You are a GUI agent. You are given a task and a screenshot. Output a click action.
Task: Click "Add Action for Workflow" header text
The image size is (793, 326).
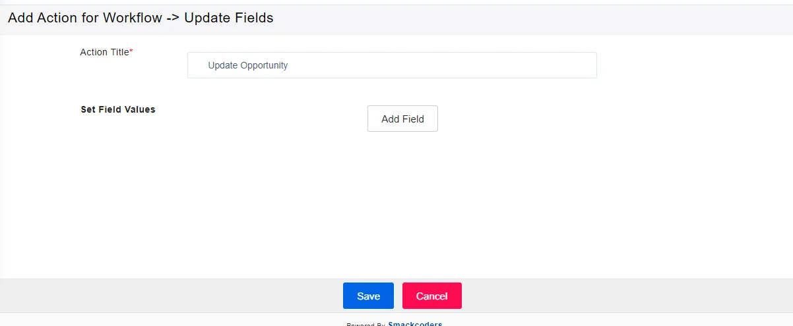(x=84, y=18)
